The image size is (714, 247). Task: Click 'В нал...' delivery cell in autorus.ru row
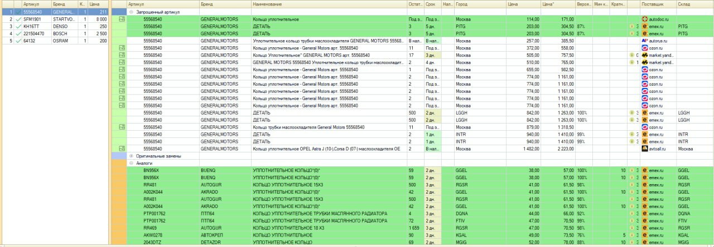(432, 41)
